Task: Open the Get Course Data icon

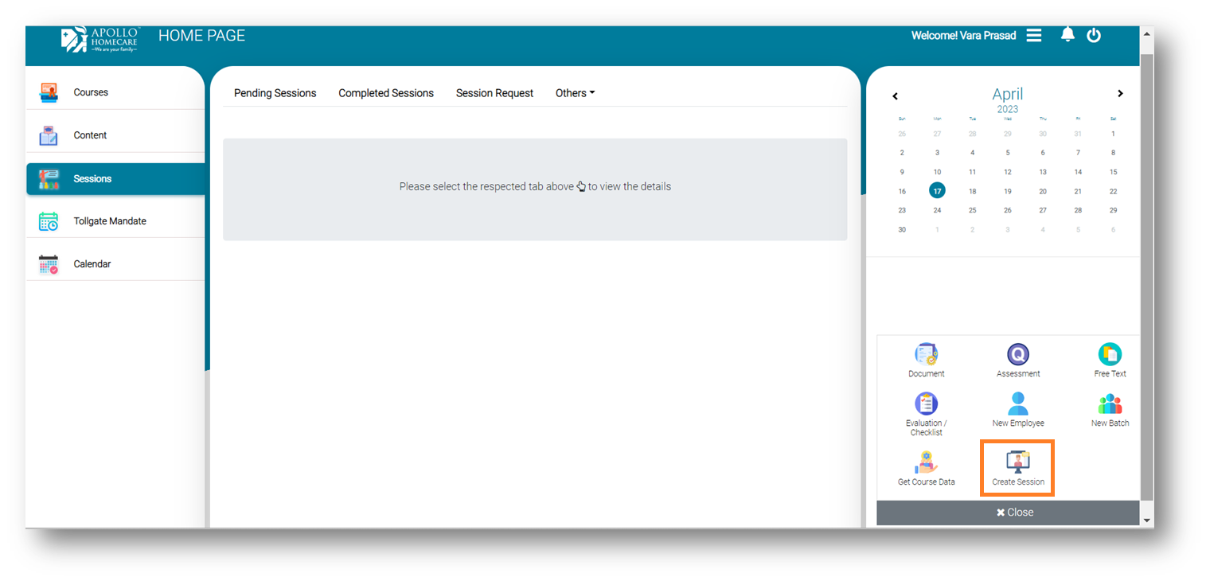Action: pyautogui.click(x=926, y=462)
